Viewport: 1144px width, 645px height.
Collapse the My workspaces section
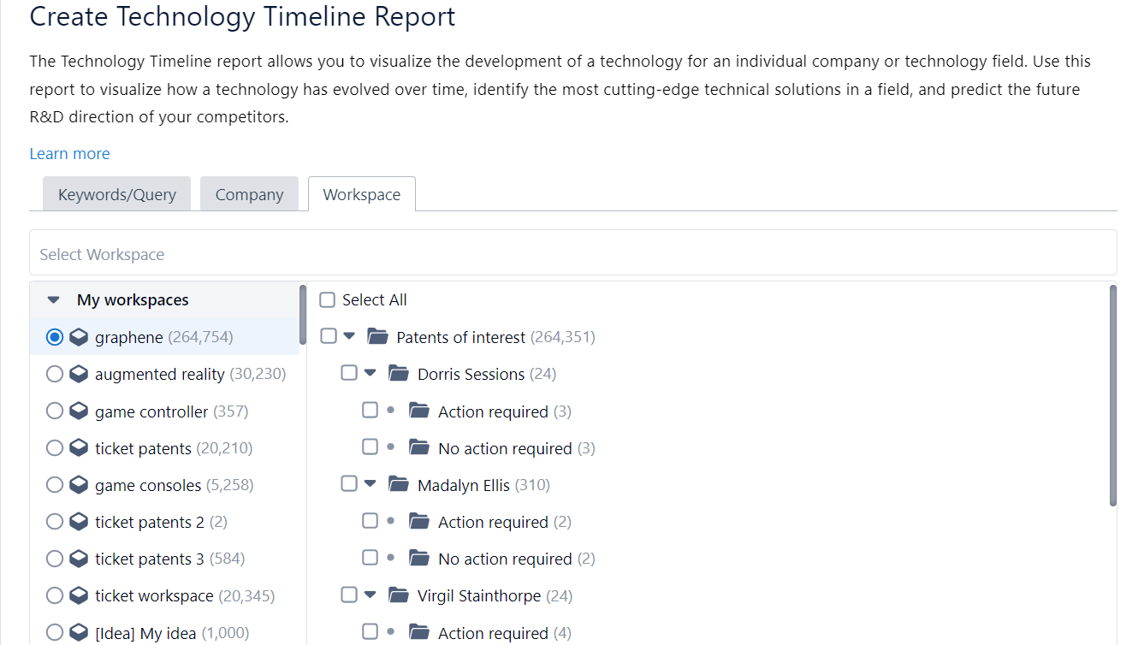point(54,300)
